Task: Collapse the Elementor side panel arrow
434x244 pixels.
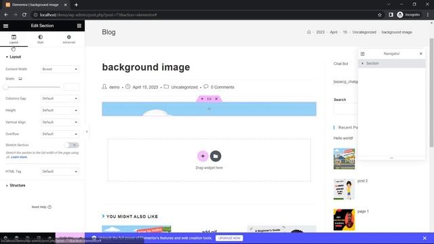Action: pos(87,131)
